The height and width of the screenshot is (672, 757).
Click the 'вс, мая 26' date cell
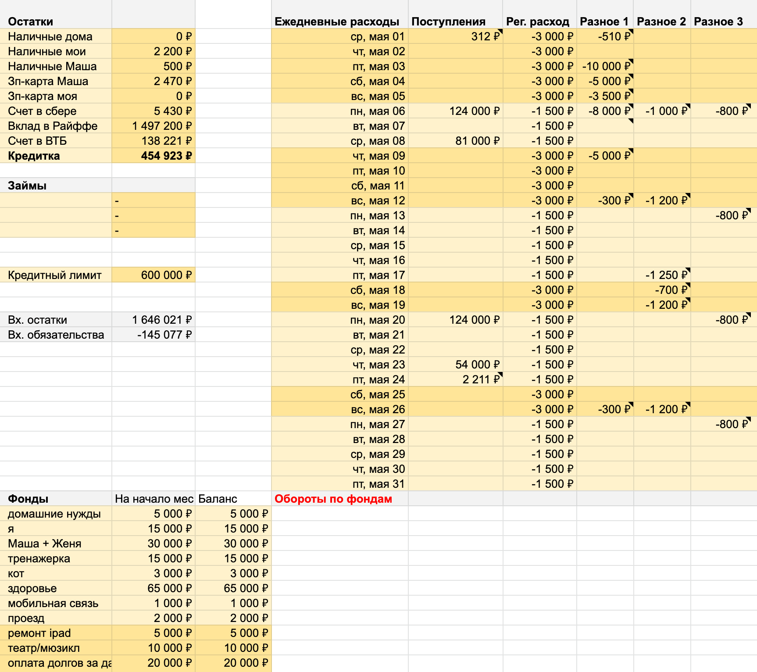coord(340,409)
